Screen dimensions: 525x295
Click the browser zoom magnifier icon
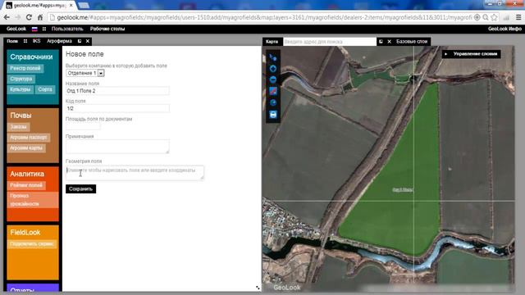coord(486,17)
